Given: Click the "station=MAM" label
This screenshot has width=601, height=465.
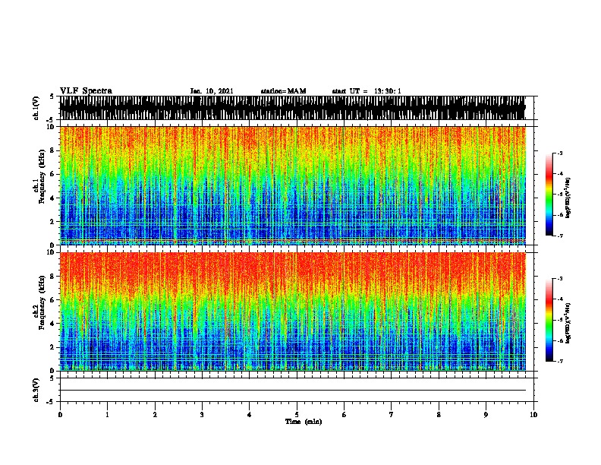Looking at the screenshot, I should 283,91.
